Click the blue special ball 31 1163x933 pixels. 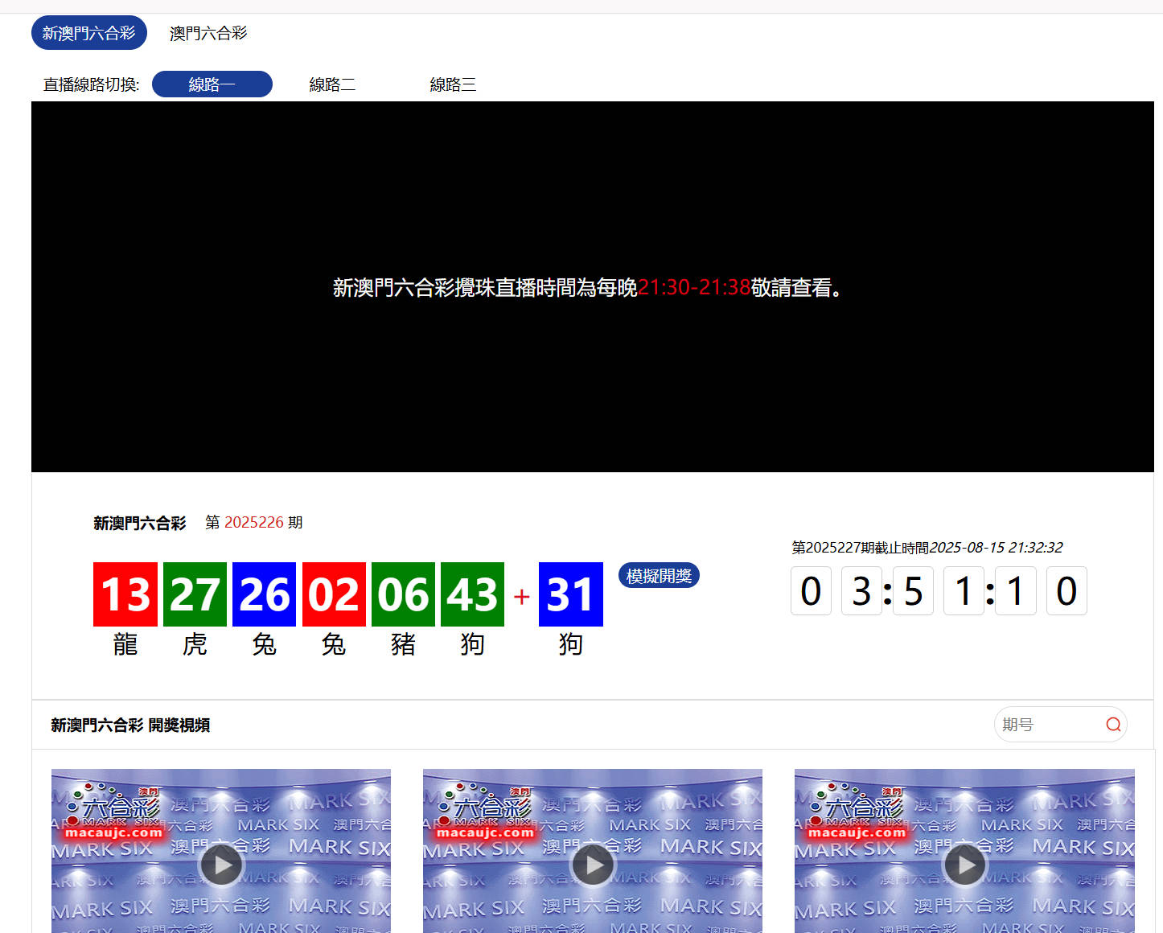click(x=570, y=594)
